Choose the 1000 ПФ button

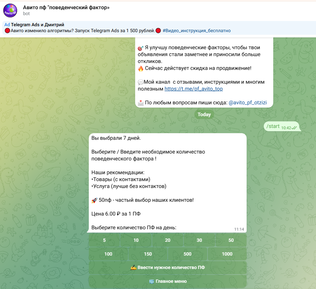coord(227,254)
